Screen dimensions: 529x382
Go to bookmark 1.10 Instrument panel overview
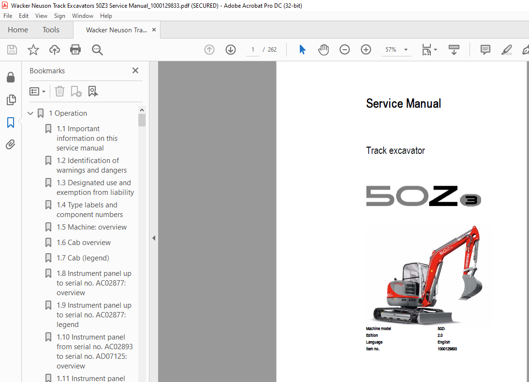(x=94, y=352)
